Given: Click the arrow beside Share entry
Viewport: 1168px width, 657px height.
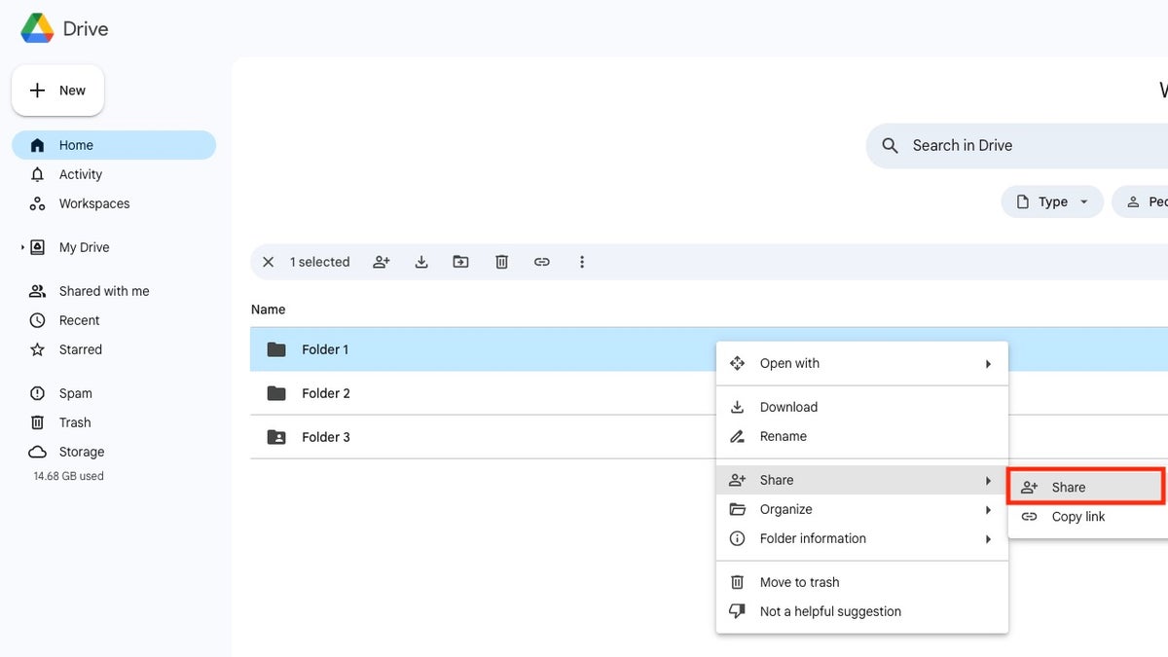Looking at the screenshot, I should pyautogui.click(x=988, y=481).
